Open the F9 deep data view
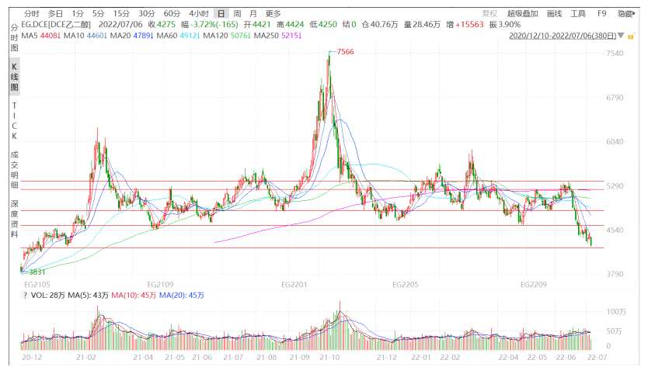Viewport: 648px width, 374px height. click(601, 14)
